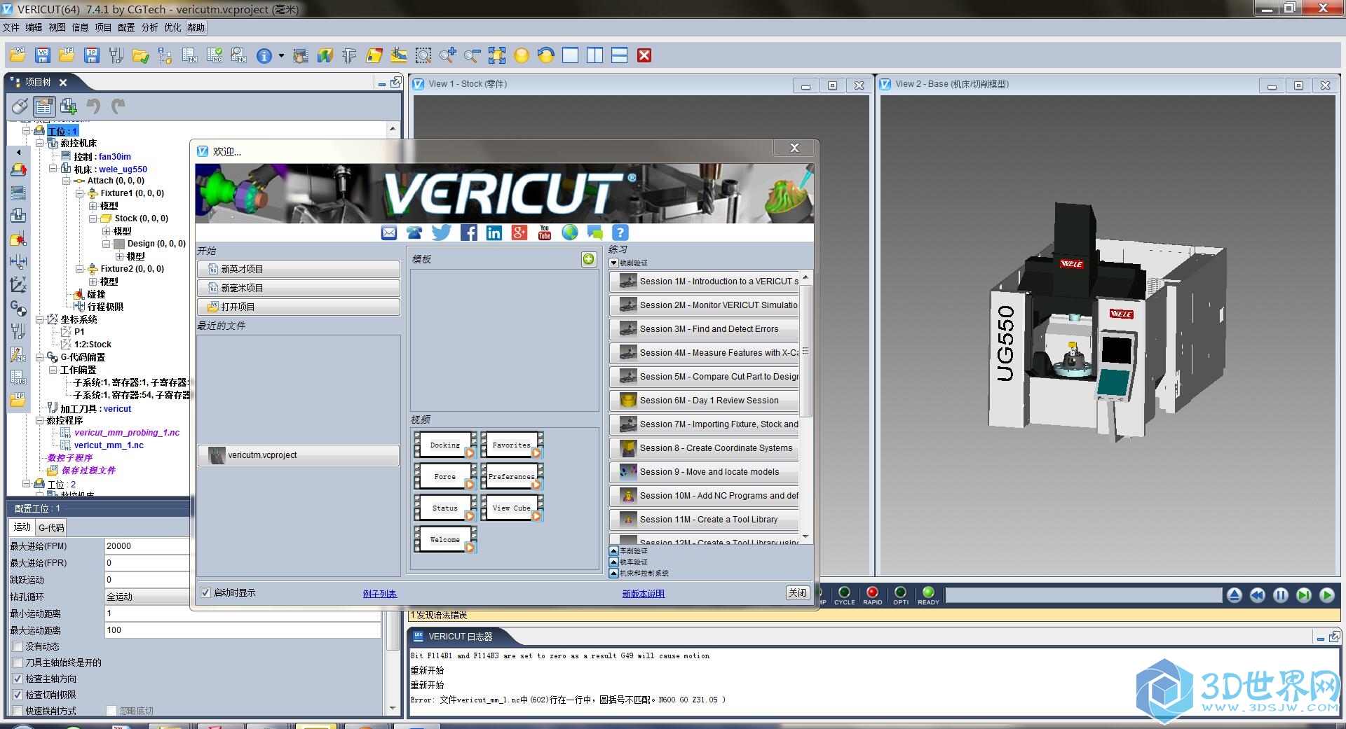The height and width of the screenshot is (729, 1346).
Task: Toggle the 没有动态 checkbox
Action: click(x=18, y=646)
